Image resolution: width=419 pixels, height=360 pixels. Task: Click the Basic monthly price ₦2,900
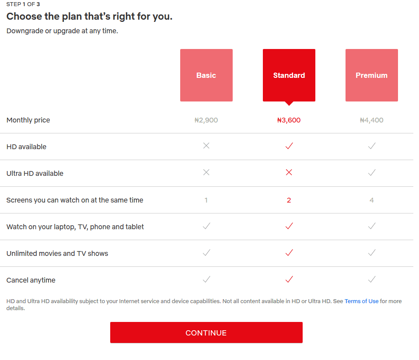click(x=206, y=120)
